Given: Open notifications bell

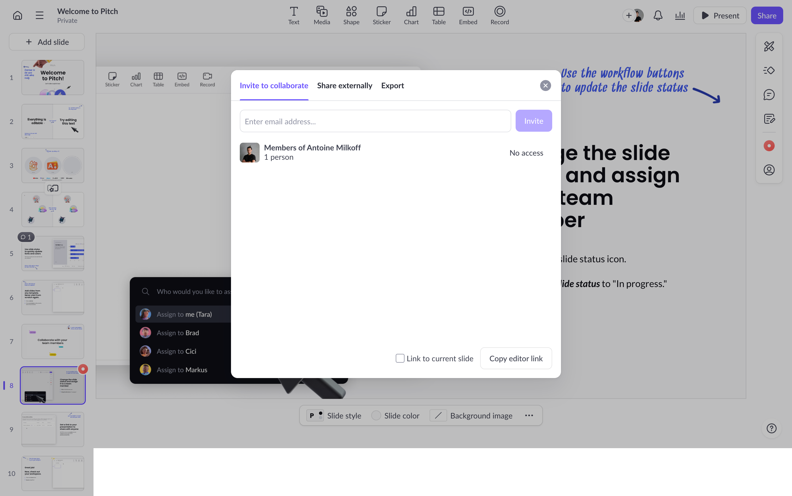Looking at the screenshot, I should [x=658, y=15].
